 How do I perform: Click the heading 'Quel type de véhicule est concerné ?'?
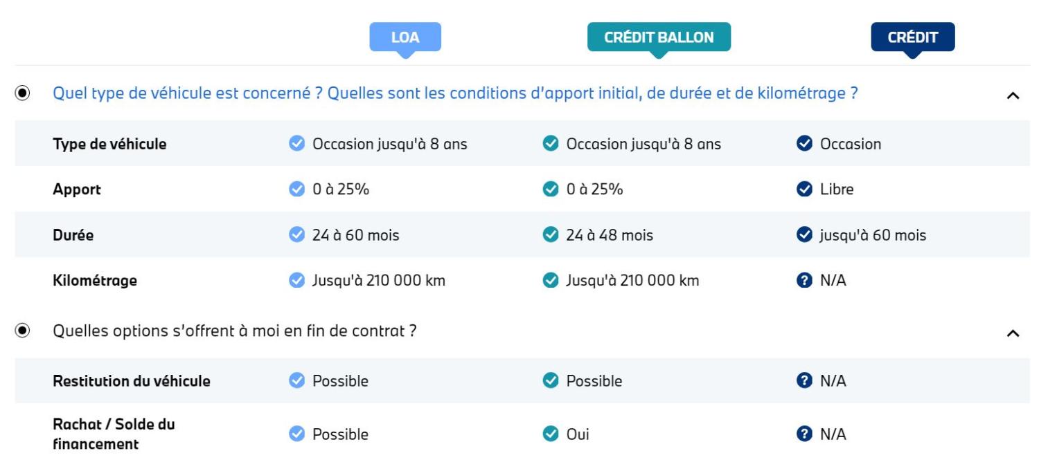[188, 93]
